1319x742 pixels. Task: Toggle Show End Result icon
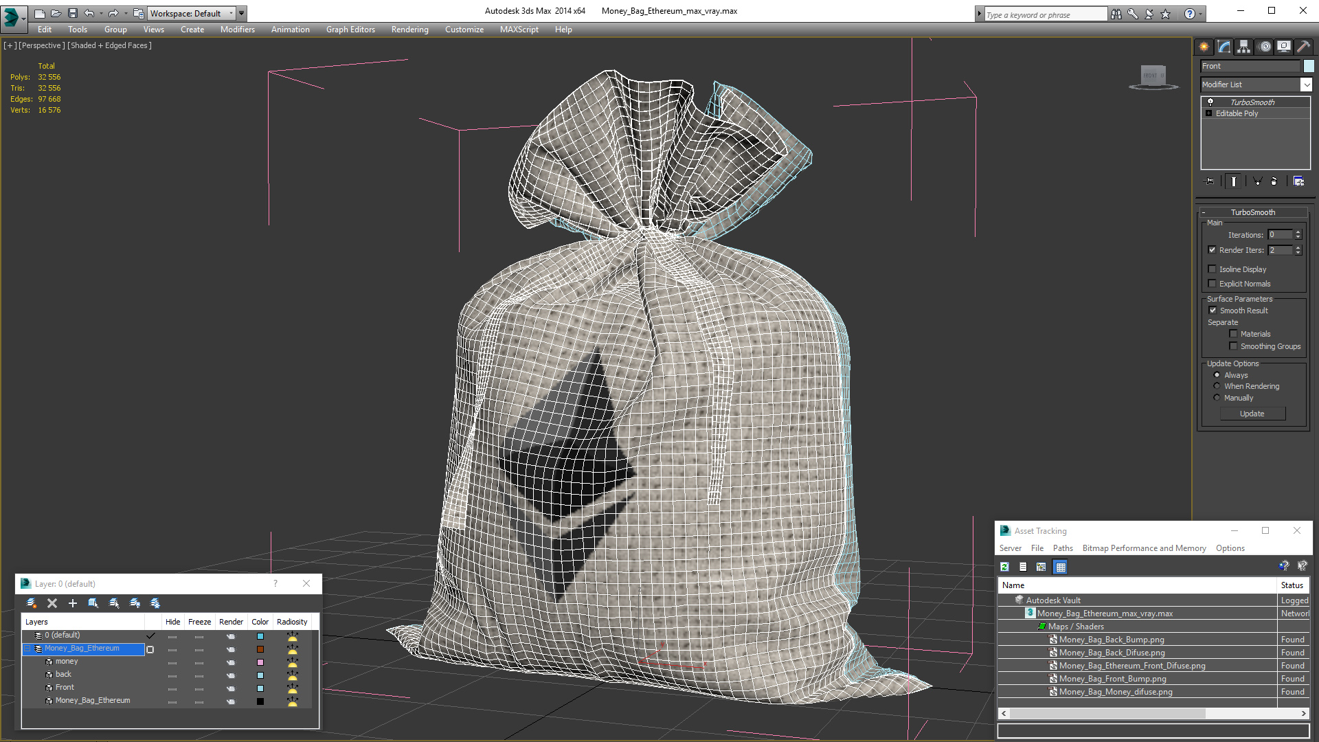[x=1234, y=181]
